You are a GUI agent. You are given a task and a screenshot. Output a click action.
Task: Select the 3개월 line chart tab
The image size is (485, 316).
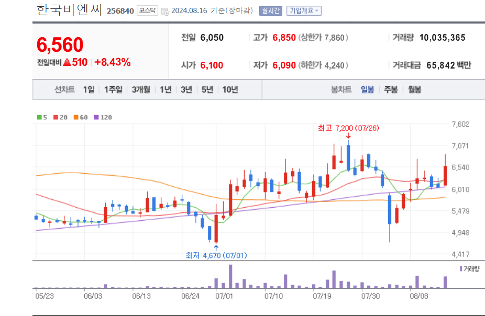click(141, 89)
